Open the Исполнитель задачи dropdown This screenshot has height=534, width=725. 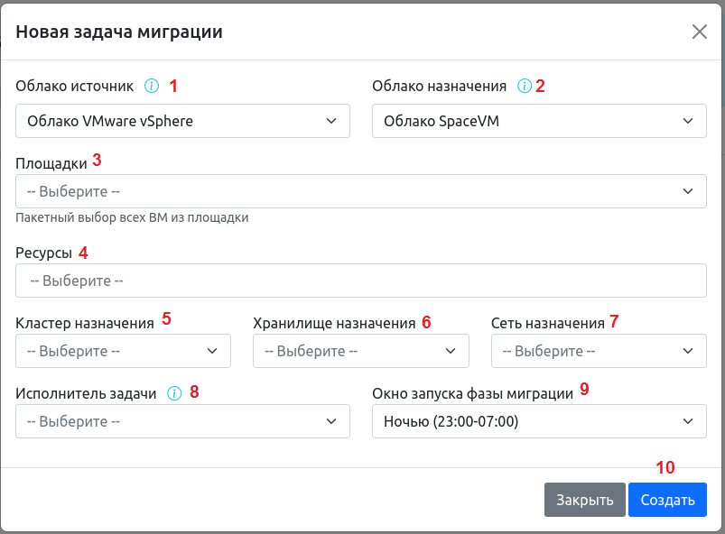point(182,421)
